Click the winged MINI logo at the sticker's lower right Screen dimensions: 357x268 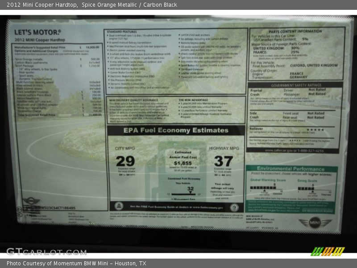click(x=315, y=222)
